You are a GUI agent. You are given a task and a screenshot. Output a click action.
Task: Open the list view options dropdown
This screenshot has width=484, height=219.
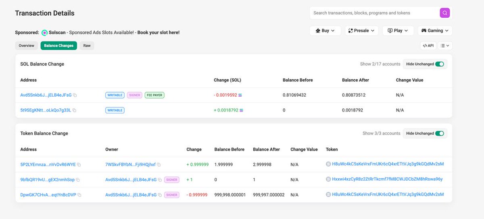[x=445, y=45]
